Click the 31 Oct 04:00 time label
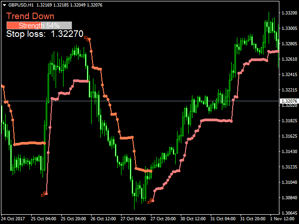This screenshot has width=299, height=224. 223,218
